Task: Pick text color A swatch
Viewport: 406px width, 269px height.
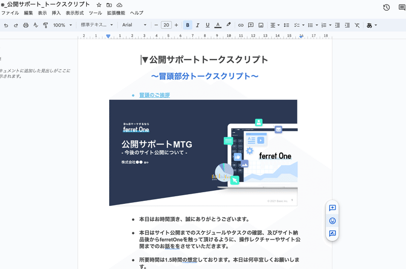Action: (218, 25)
